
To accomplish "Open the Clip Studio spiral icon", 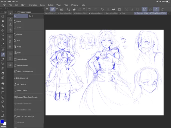I will tap(61, 9).
